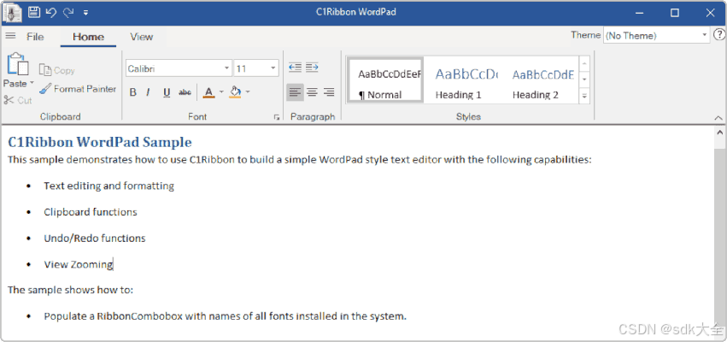Viewport: 727px width, 342px height.
Task: Click the Cut button
Action: point(18,100)
